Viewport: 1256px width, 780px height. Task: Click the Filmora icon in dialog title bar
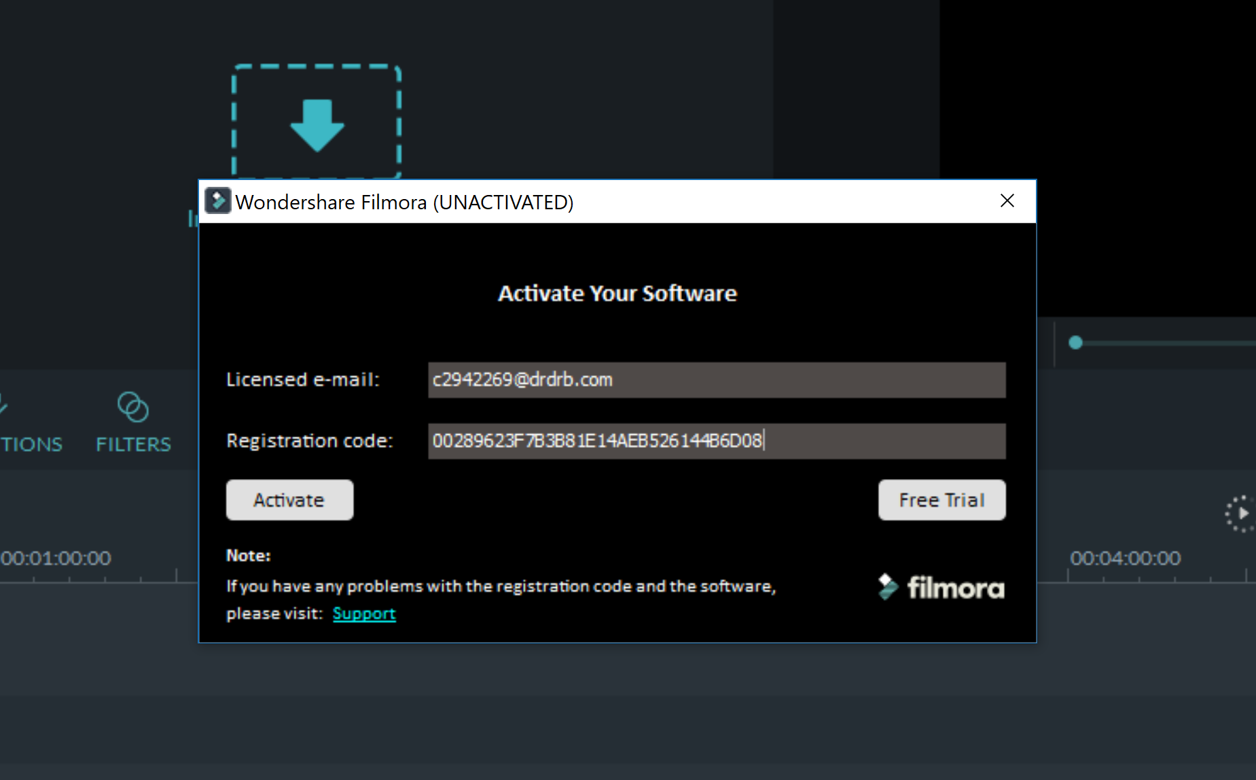pyautogui.click(x=217, y=201)
